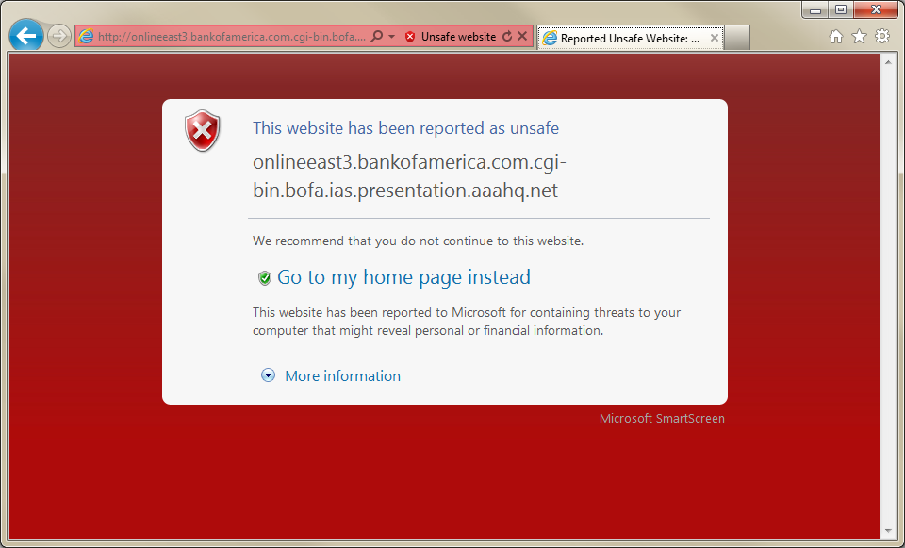Click the Unsafe website security badge text
The image size is (905, 548).
coord(458,37)
